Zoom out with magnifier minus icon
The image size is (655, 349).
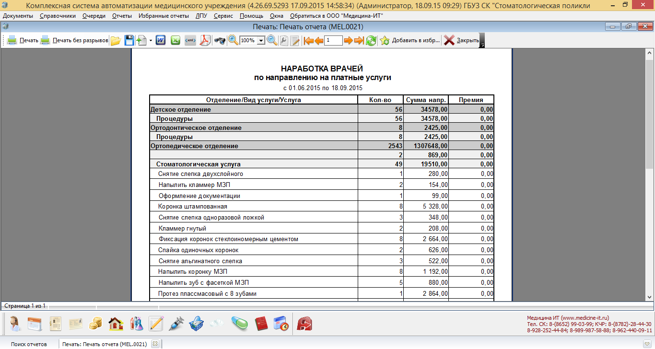click(x=272, y=40)
